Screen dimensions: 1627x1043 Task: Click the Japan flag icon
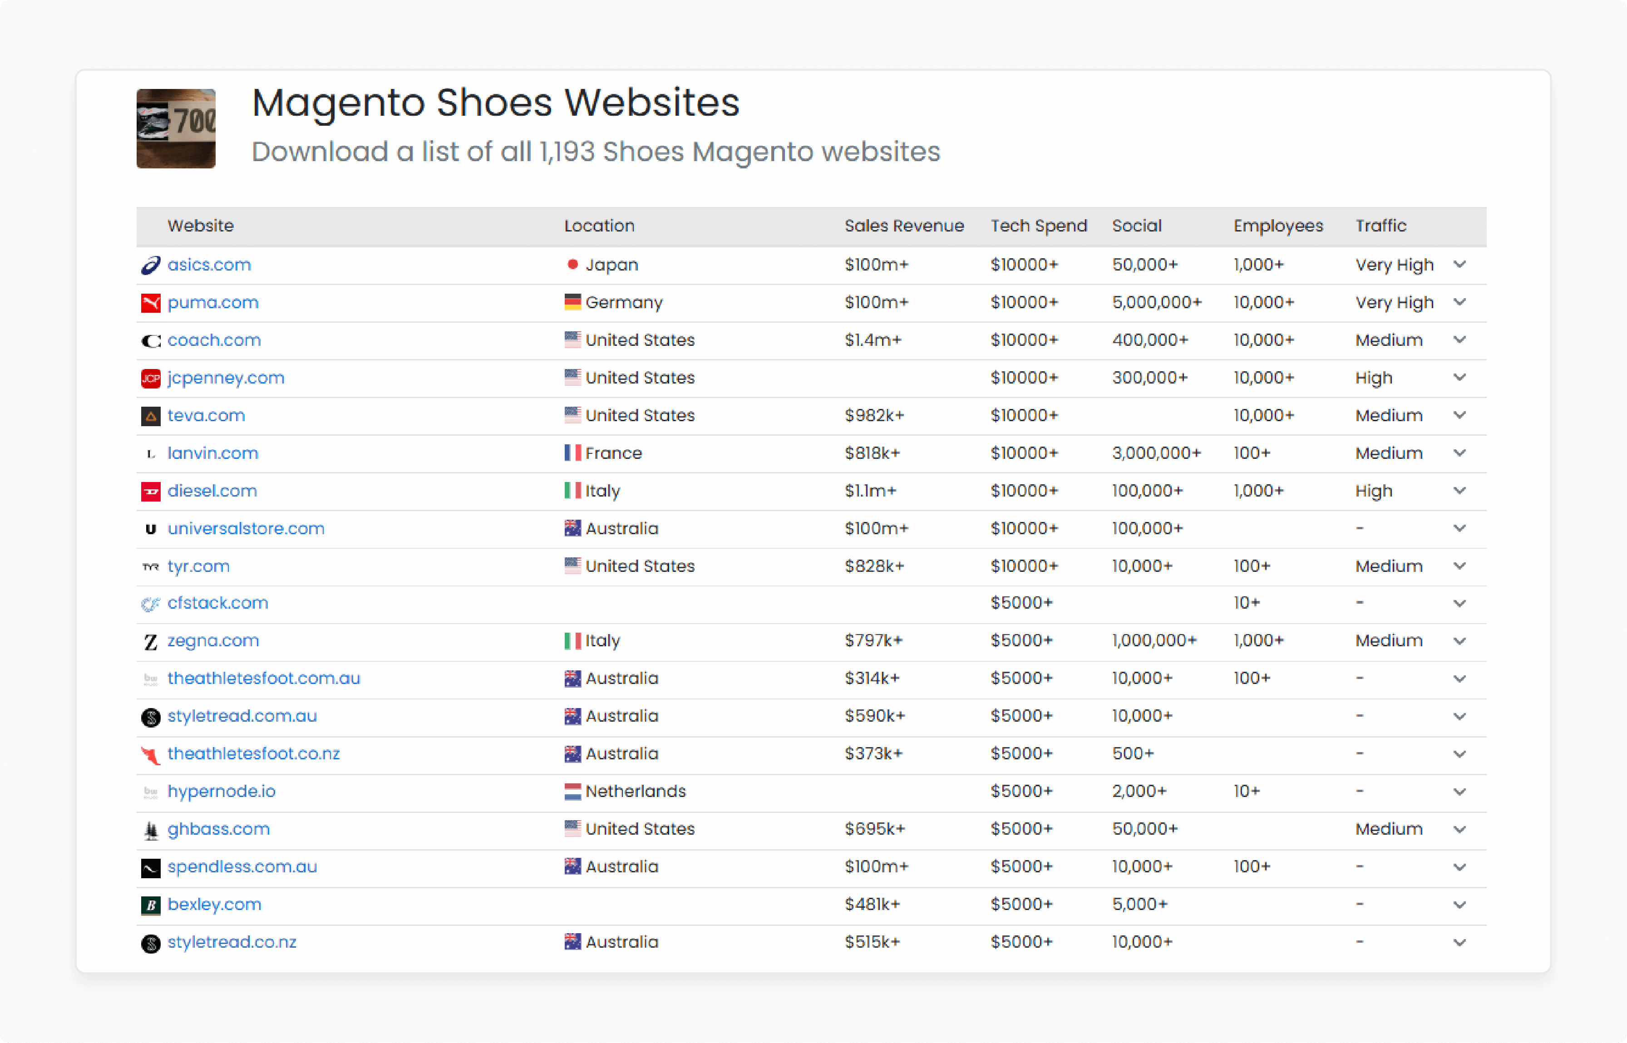tap(572, 264)
